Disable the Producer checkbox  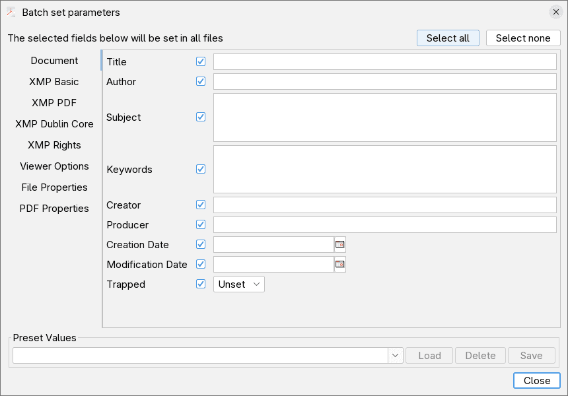pos(201,224)
